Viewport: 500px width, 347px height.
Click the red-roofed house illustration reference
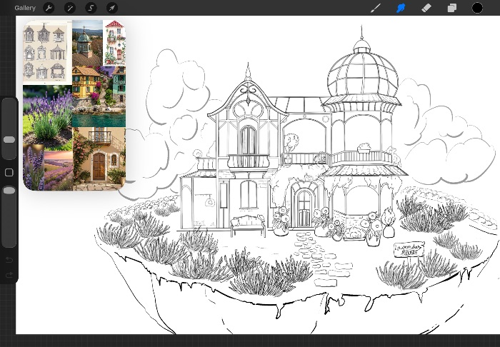(114, 43)
